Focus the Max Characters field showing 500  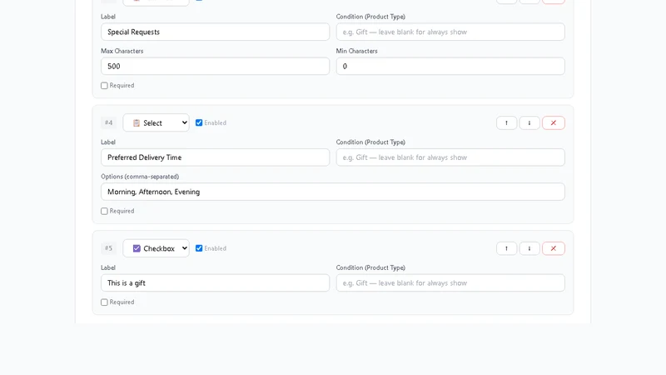(x=215, y=67)
